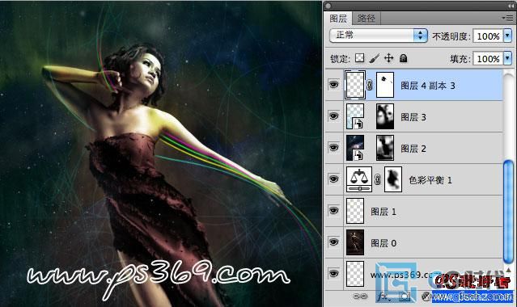
Task: Toggle lock position move icon
Action: point(388,58)
